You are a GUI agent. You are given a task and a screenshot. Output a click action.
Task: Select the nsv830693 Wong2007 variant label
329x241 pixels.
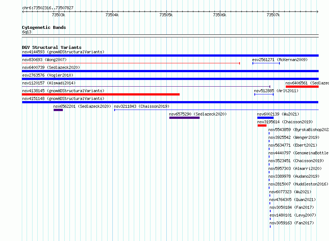click(x=44, y=60)
